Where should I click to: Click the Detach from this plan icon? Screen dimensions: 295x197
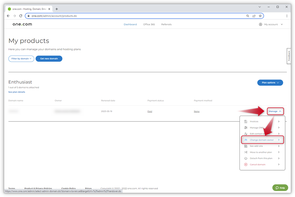pos(246,158)
